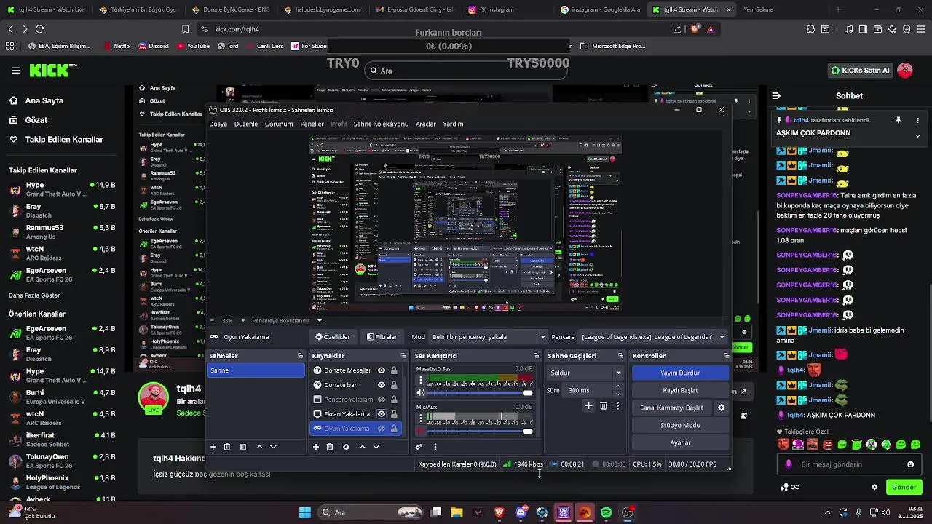
Task: Click Kick search box Ara
Action: (466, 71)
